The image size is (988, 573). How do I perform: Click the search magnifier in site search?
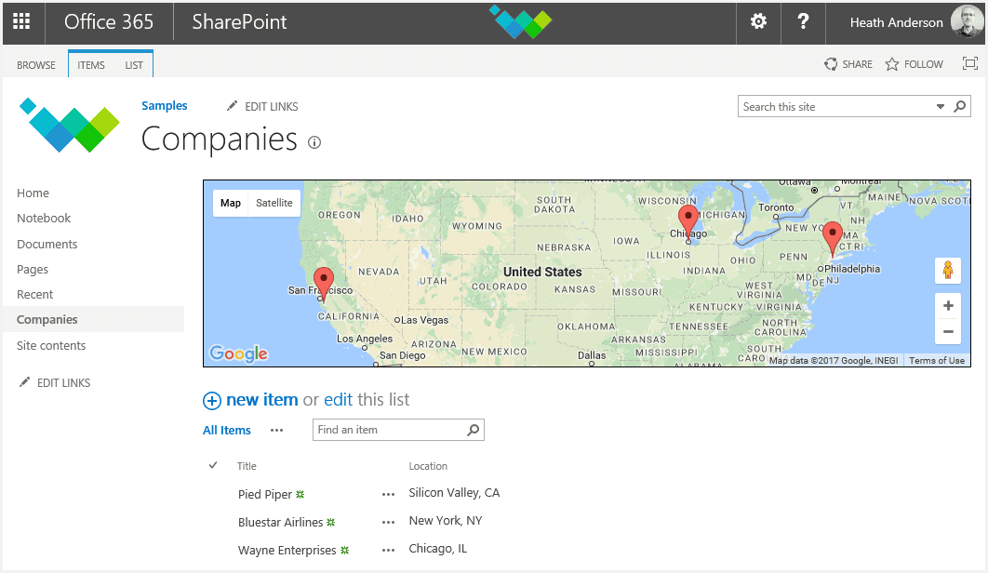(960, 107)
